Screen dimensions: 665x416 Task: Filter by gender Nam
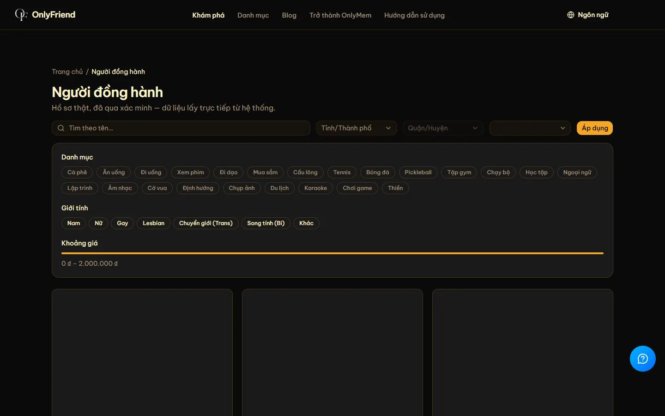click(73, 223)
